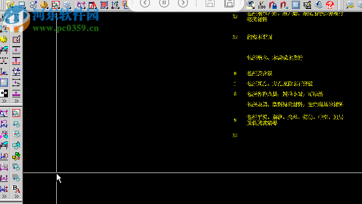This screenshot has height=204, width=362.
Task: Click the BA text style icon
Action: (16, 189)
